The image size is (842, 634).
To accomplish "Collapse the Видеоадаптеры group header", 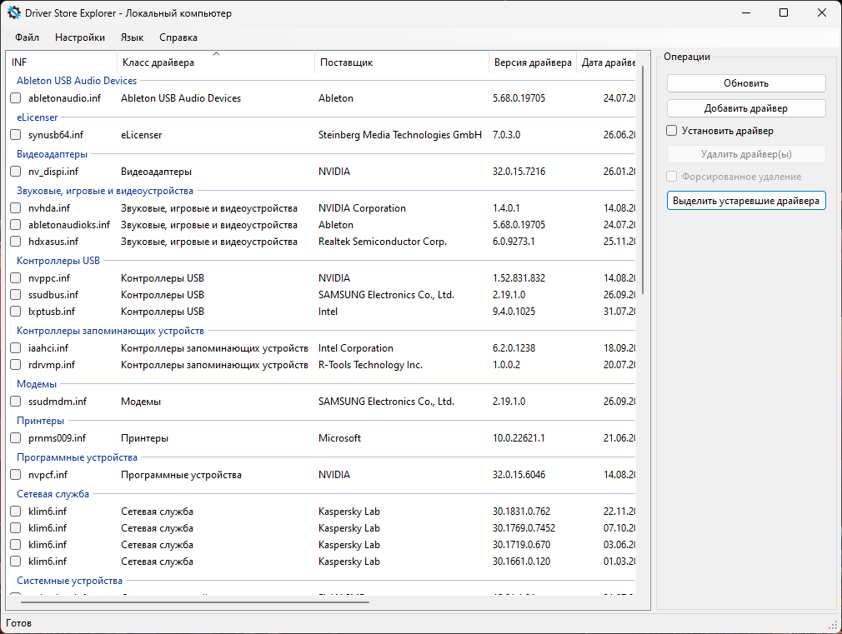I will click(x=52, y=154).
